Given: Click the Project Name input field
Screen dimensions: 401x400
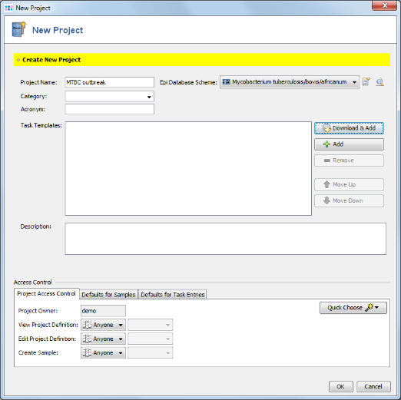Looking at the screenshot, I should [x=110, y=82].
